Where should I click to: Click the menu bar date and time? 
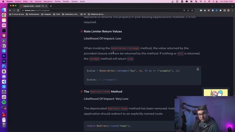[227, 1]
